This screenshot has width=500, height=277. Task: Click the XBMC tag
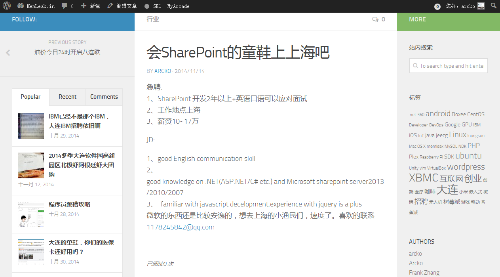(x=423, y=178)
